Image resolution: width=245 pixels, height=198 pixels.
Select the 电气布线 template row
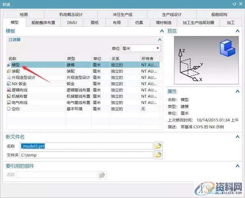(x=83, y=103)
